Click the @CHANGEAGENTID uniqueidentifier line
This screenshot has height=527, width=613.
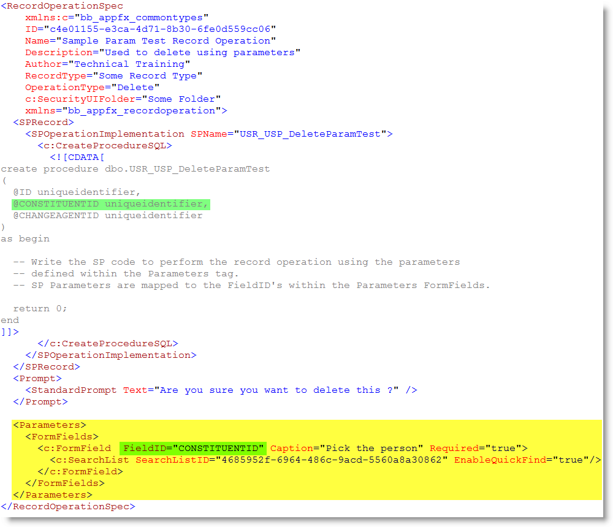pos(107,215)
